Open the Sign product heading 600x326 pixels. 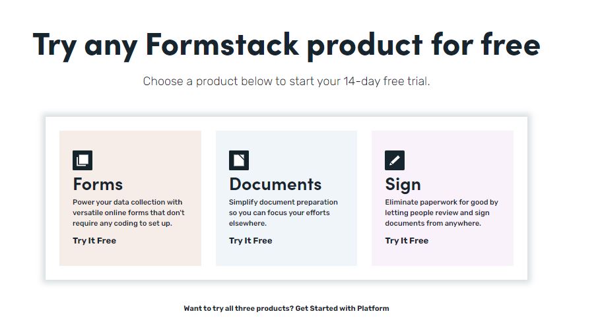(403, 185)
